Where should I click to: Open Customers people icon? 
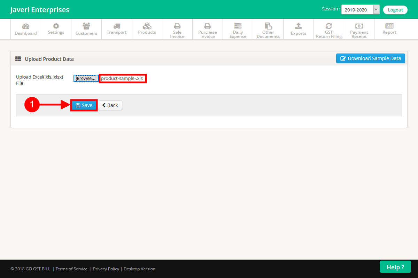point(86,26)
